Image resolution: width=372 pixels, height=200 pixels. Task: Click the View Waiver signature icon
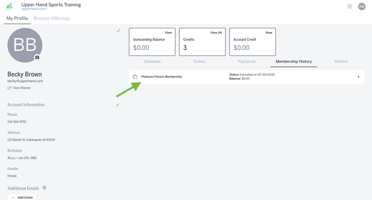point(9,88)
